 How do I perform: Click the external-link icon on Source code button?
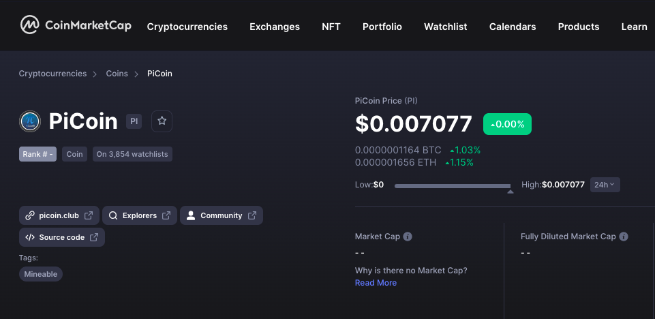(94, 237)
